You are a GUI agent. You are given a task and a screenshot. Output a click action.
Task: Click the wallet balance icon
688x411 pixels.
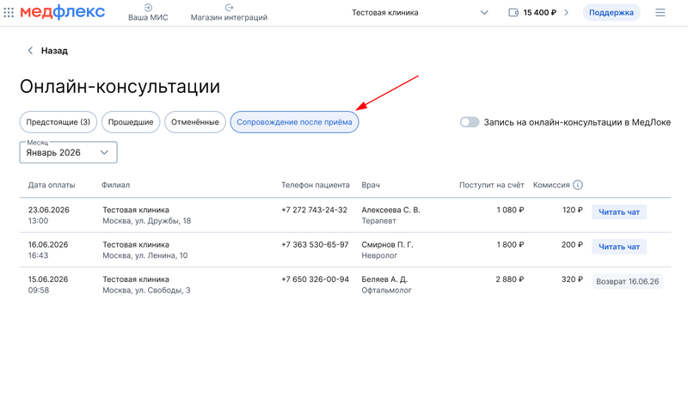click(513, 12)
